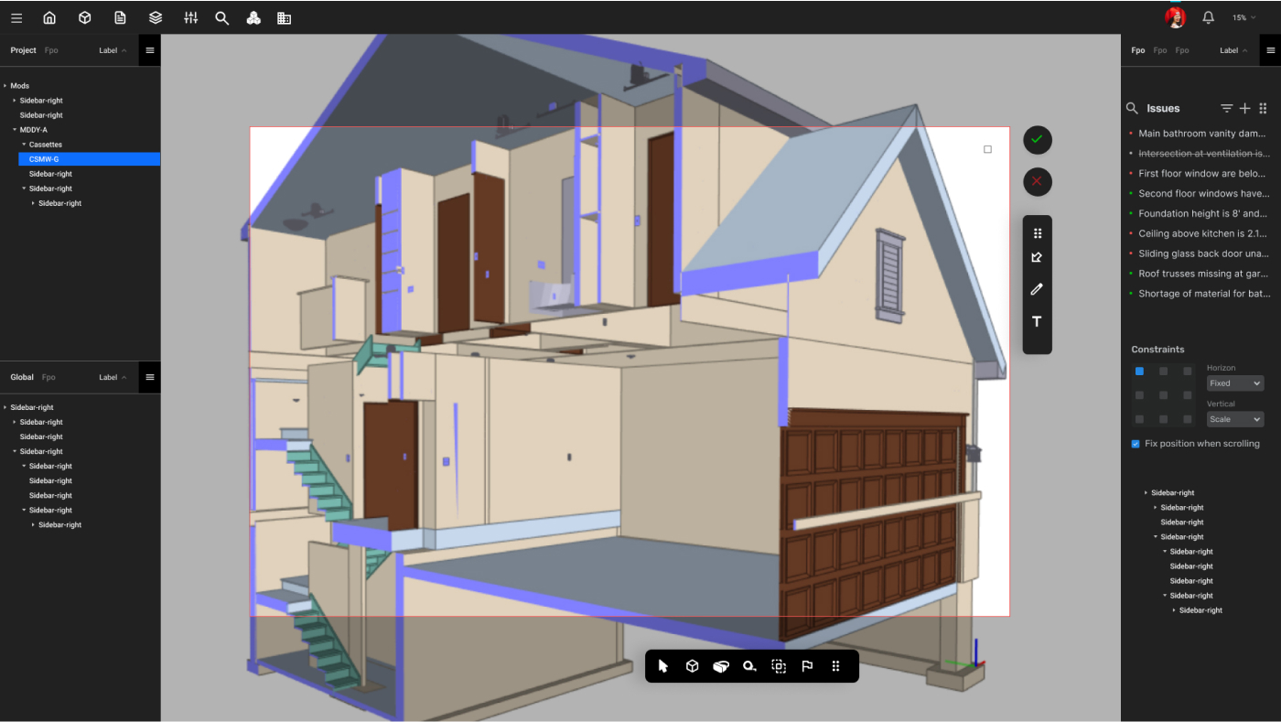Toggle Fix position when scrolling checkbox
The image size is (1281, 722).
pyautogui.click(x=1136, y=444)
